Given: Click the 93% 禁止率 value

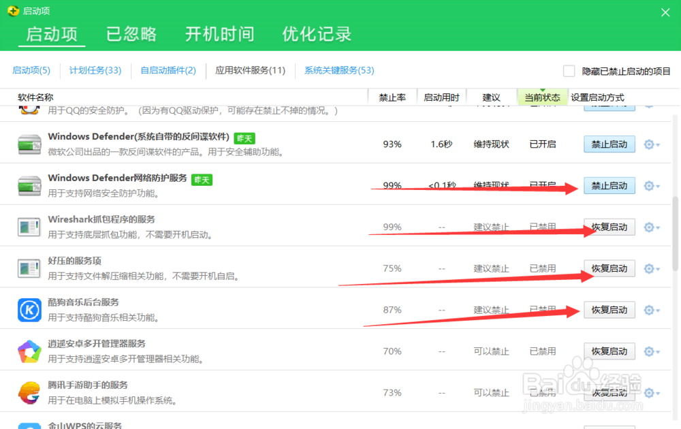Looking at the screenshot, I should pos(392,144).
